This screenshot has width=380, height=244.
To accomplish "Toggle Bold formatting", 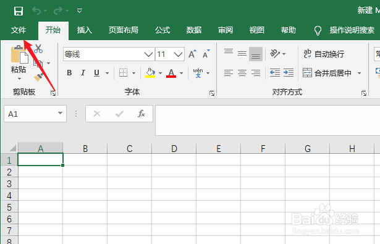I will pyautogui.click(x=69, y=73).
